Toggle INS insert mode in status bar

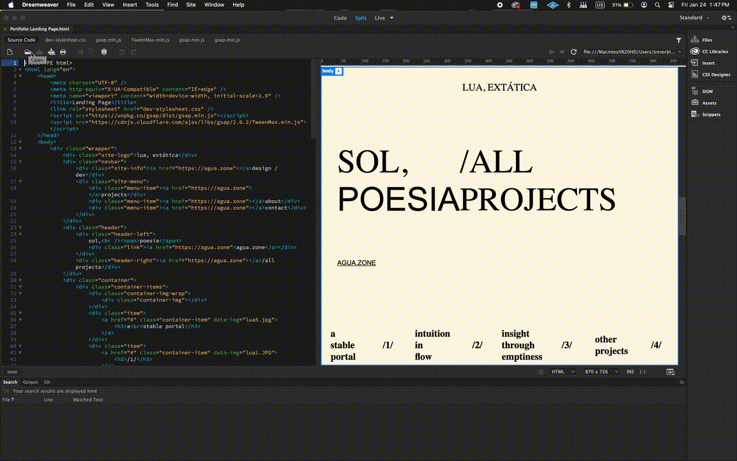tap(630, 372)
